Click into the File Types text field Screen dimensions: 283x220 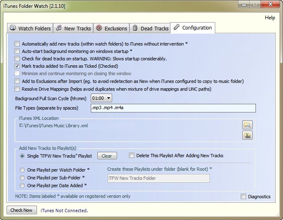tap(173, 108)
